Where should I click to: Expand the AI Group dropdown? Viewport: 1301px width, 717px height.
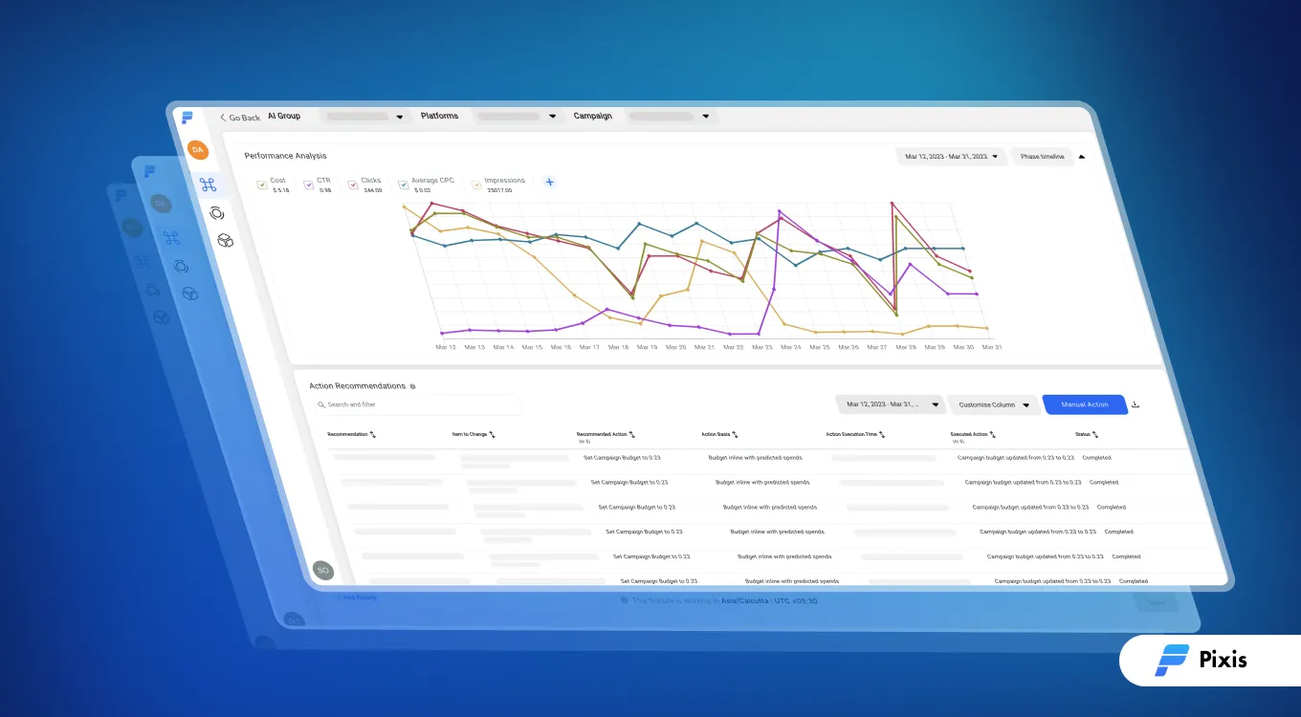[x=364, y=117]
